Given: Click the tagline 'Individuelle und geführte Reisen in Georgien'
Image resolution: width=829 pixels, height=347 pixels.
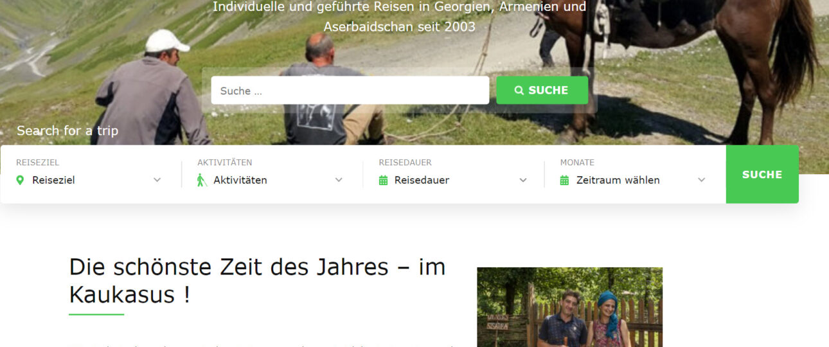Looking at the screenshot, I should coord(400,17).
